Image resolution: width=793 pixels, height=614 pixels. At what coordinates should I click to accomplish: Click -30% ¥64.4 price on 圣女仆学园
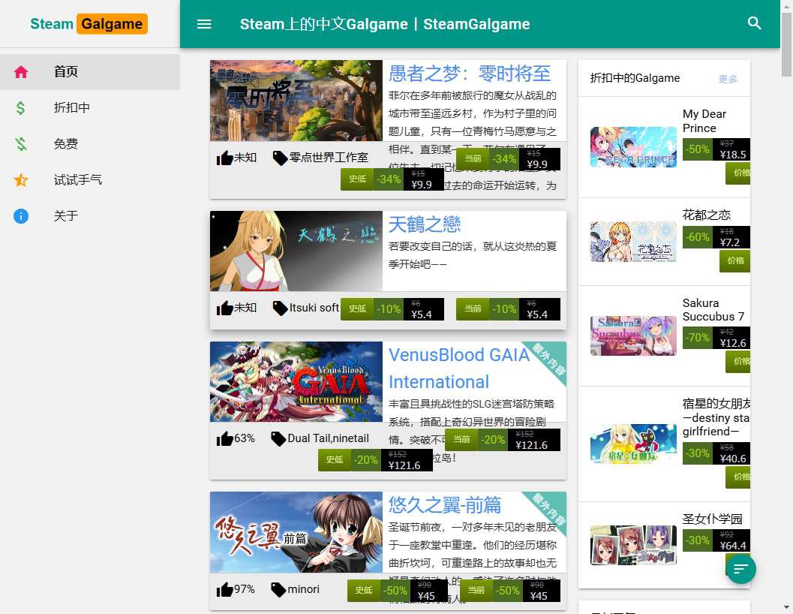coord(716,540)
